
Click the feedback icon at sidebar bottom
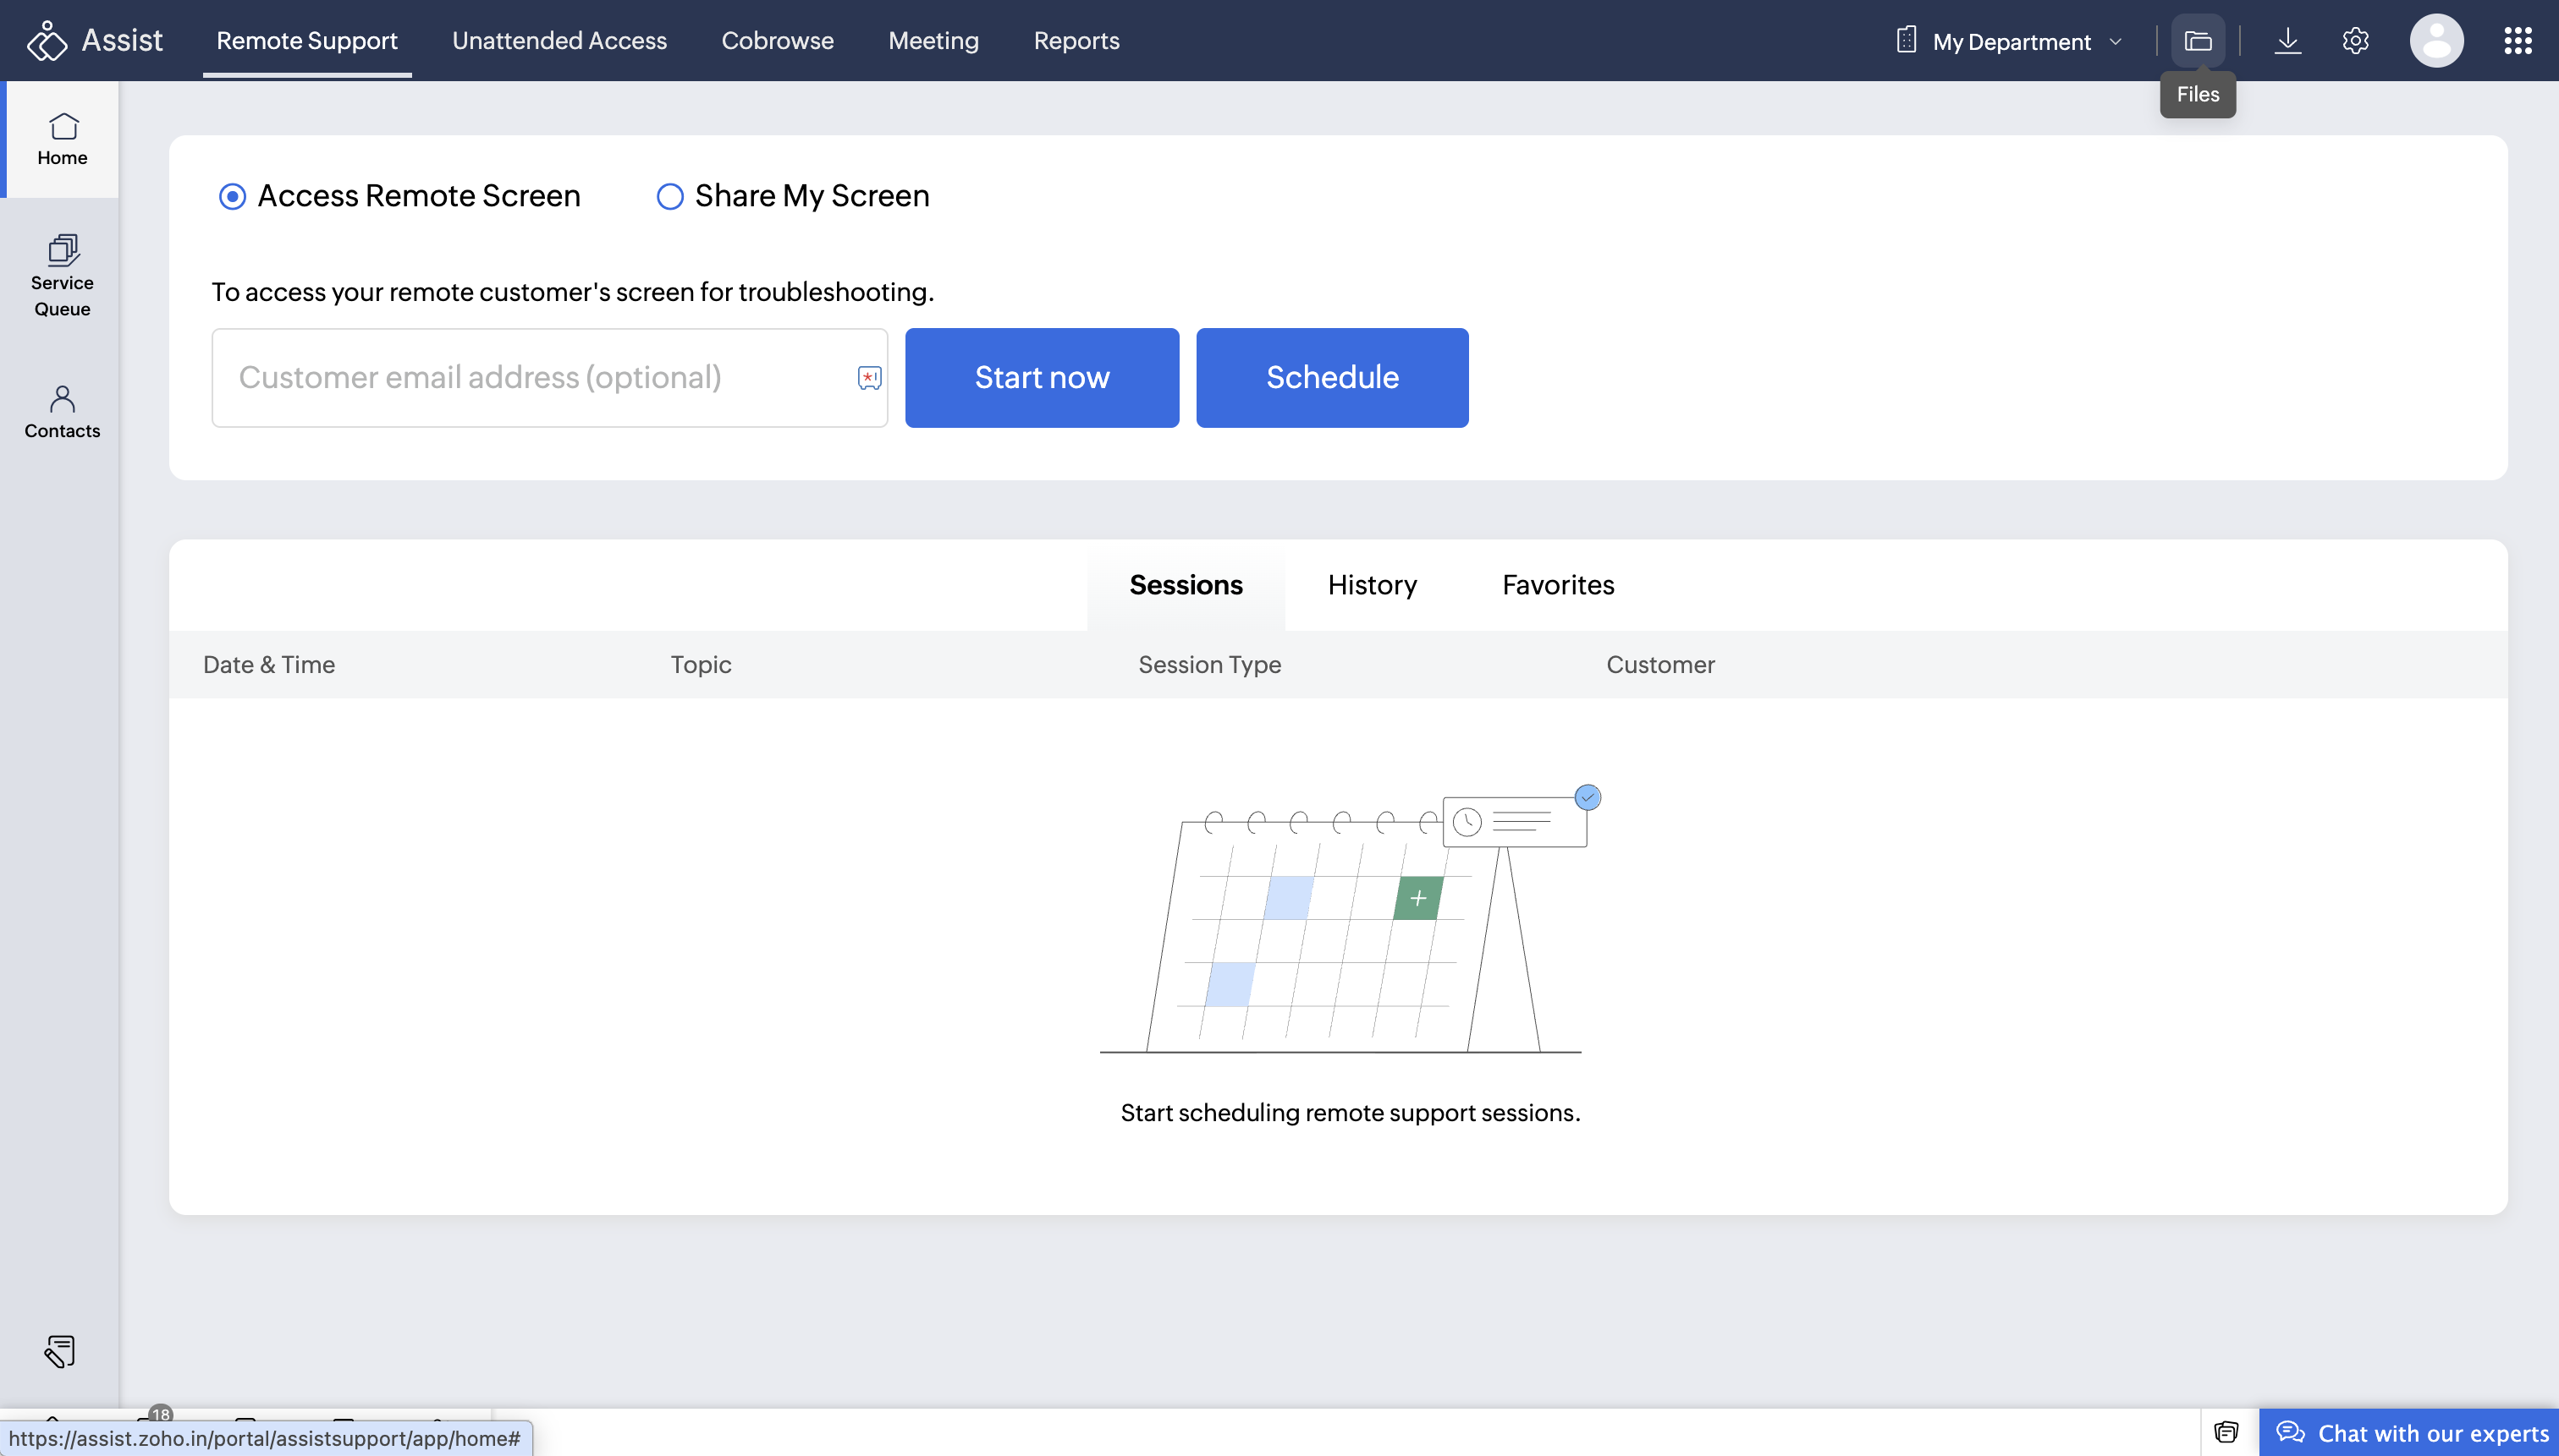[60, 1351]
